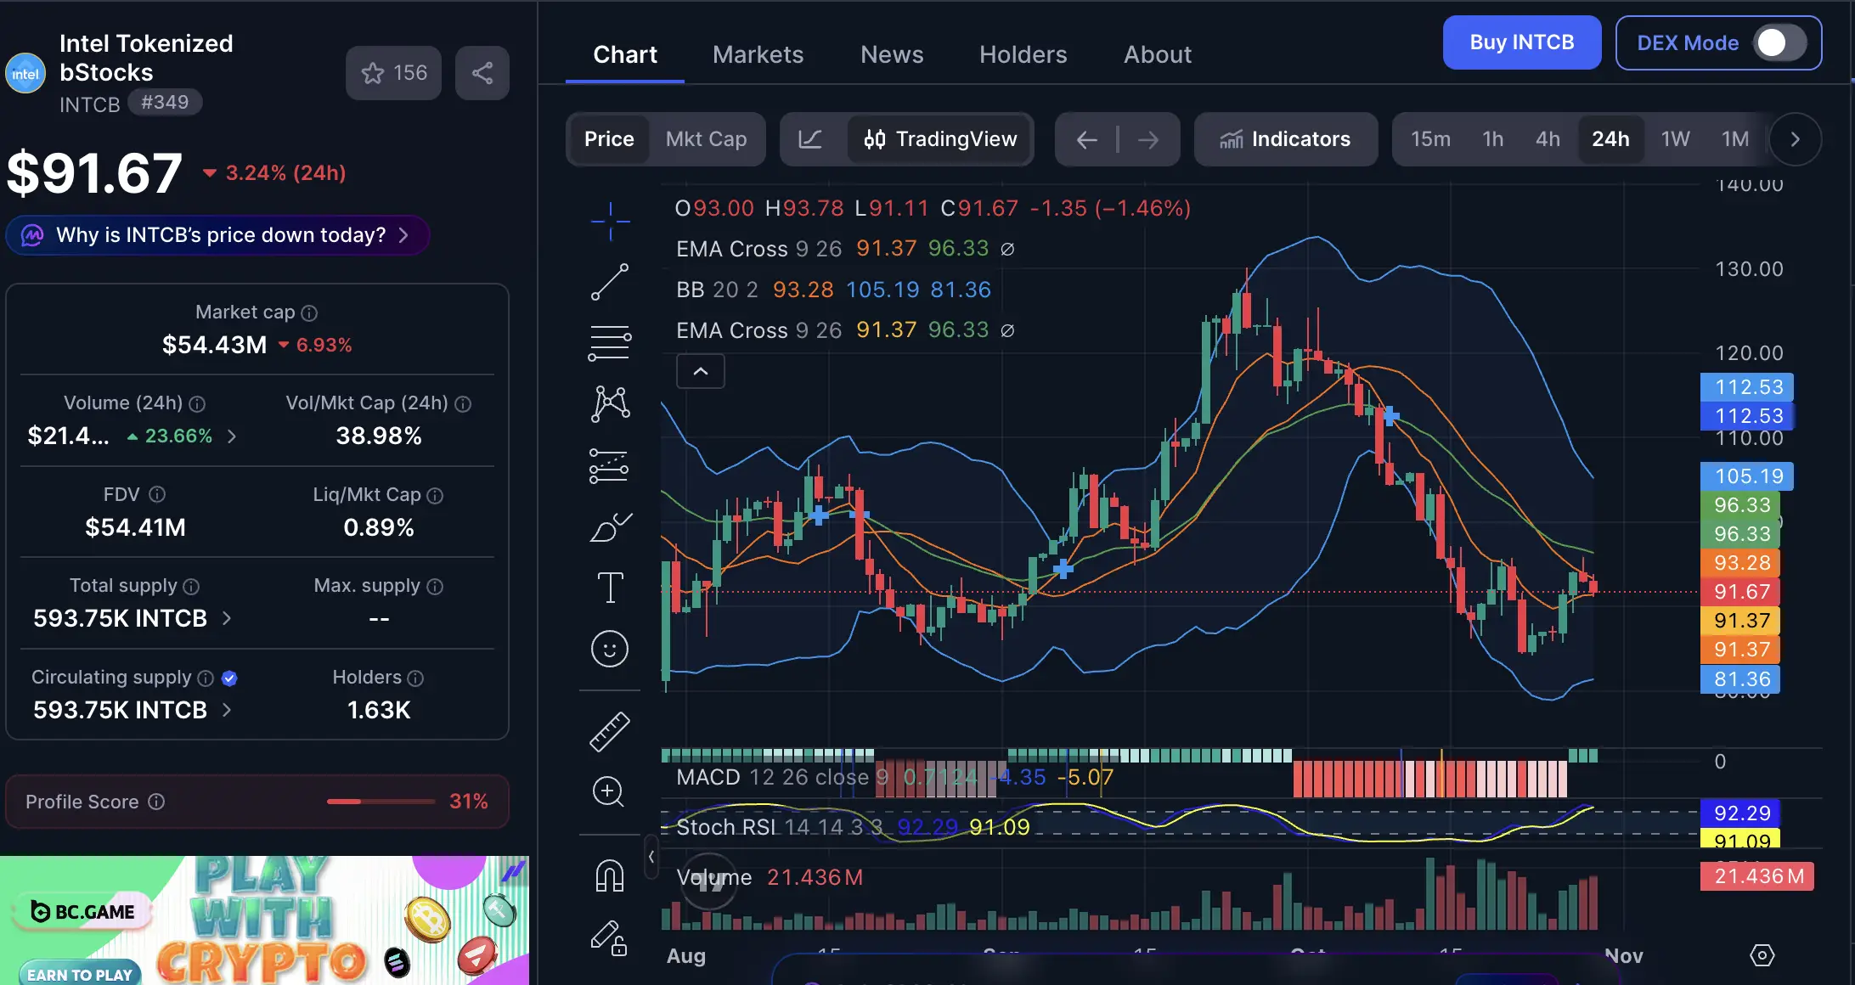Image resolution: width=1855 pixels, height=985 pixels.
Task: Switch to Mkt Cap view
Action: tap(707, 139)
